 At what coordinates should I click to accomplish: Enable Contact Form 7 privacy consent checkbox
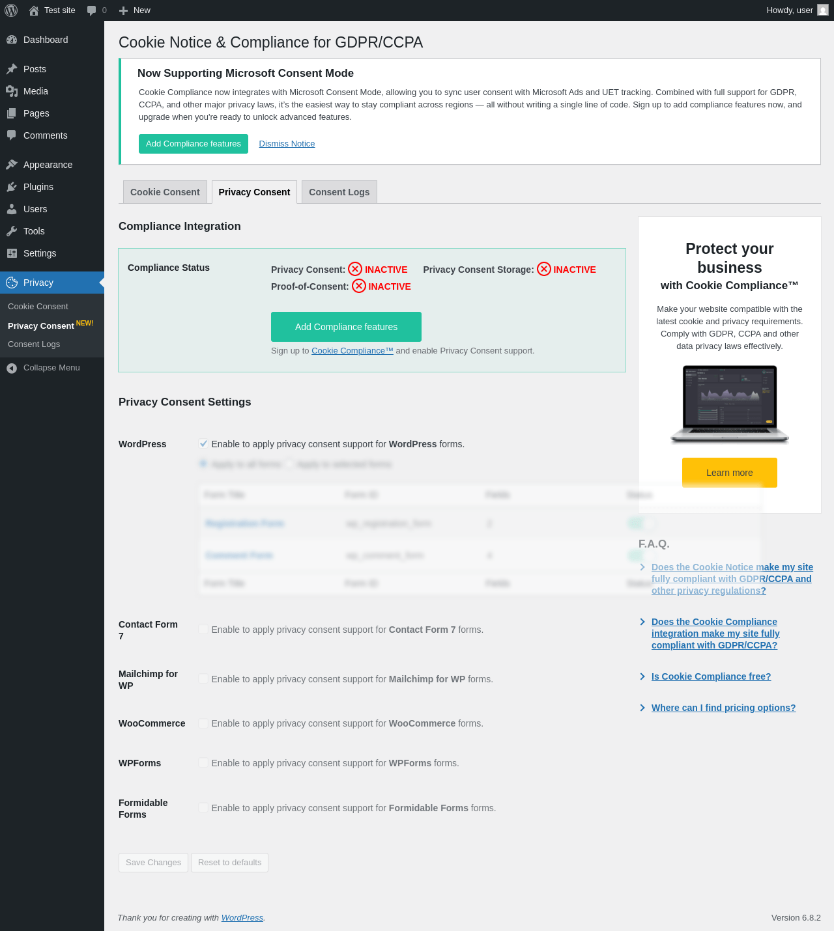tap(203, 630)
